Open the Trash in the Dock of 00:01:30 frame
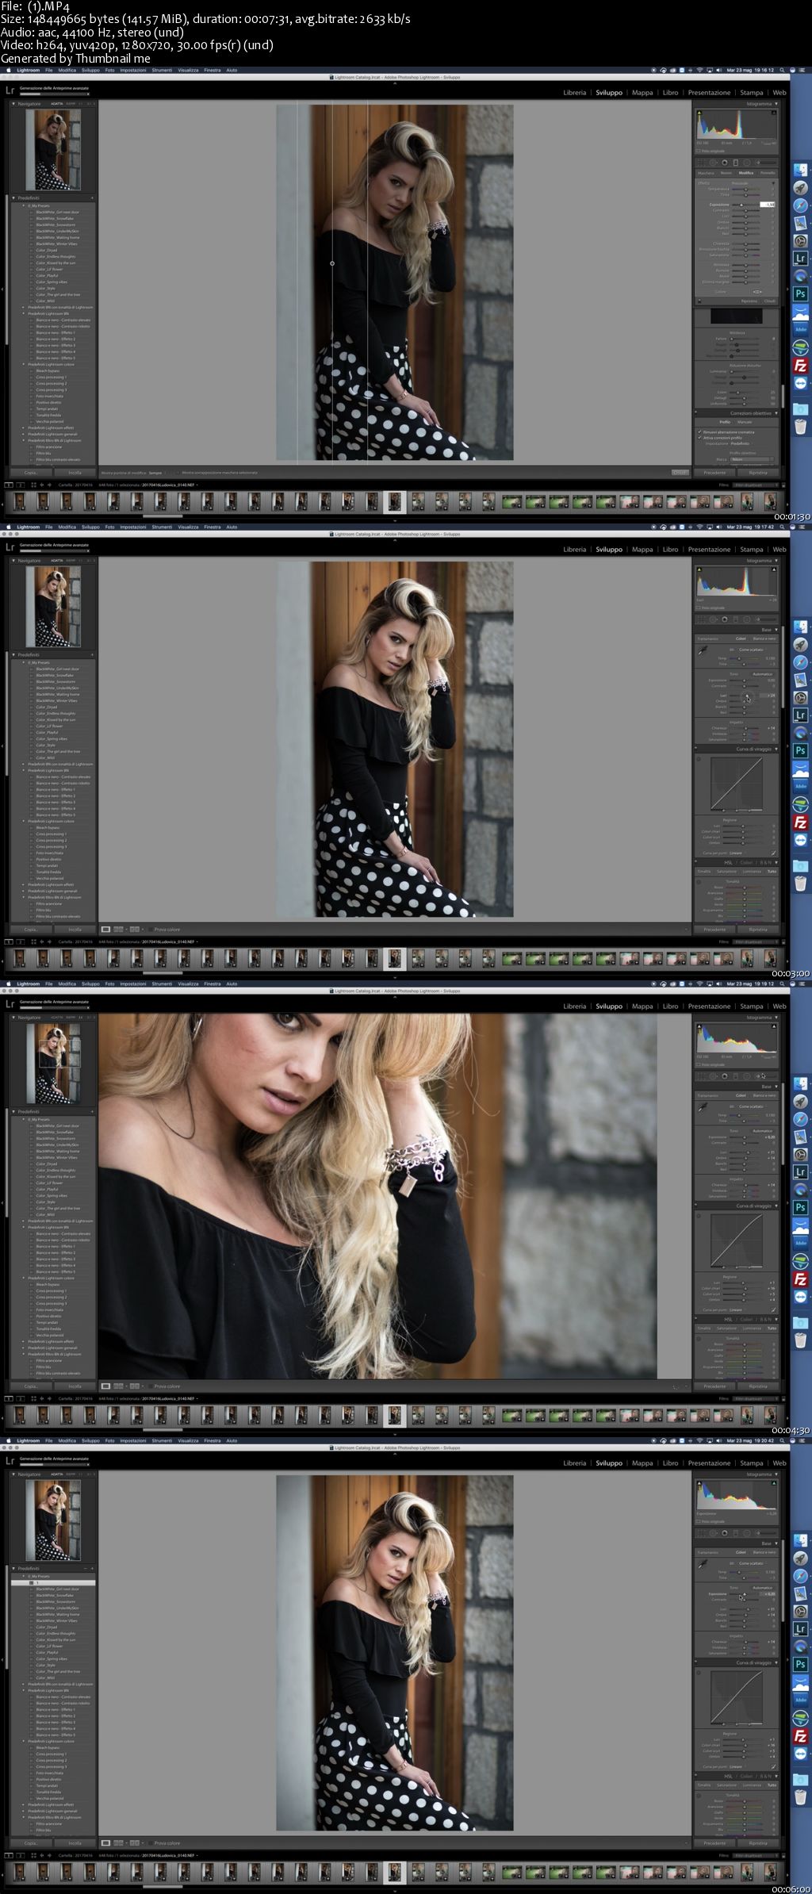 [x=800, y=427]
